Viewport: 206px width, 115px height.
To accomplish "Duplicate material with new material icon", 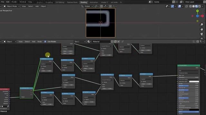I will [115, 42].
